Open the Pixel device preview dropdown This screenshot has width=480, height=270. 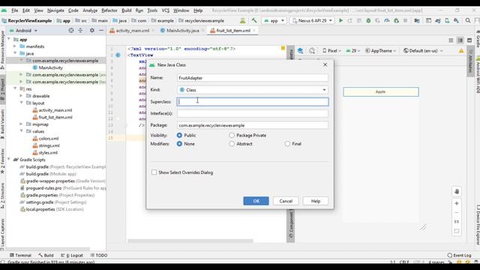[x=331, y=50]
